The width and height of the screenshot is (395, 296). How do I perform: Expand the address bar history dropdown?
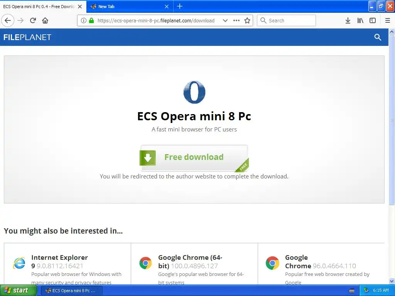click(225, 20)
